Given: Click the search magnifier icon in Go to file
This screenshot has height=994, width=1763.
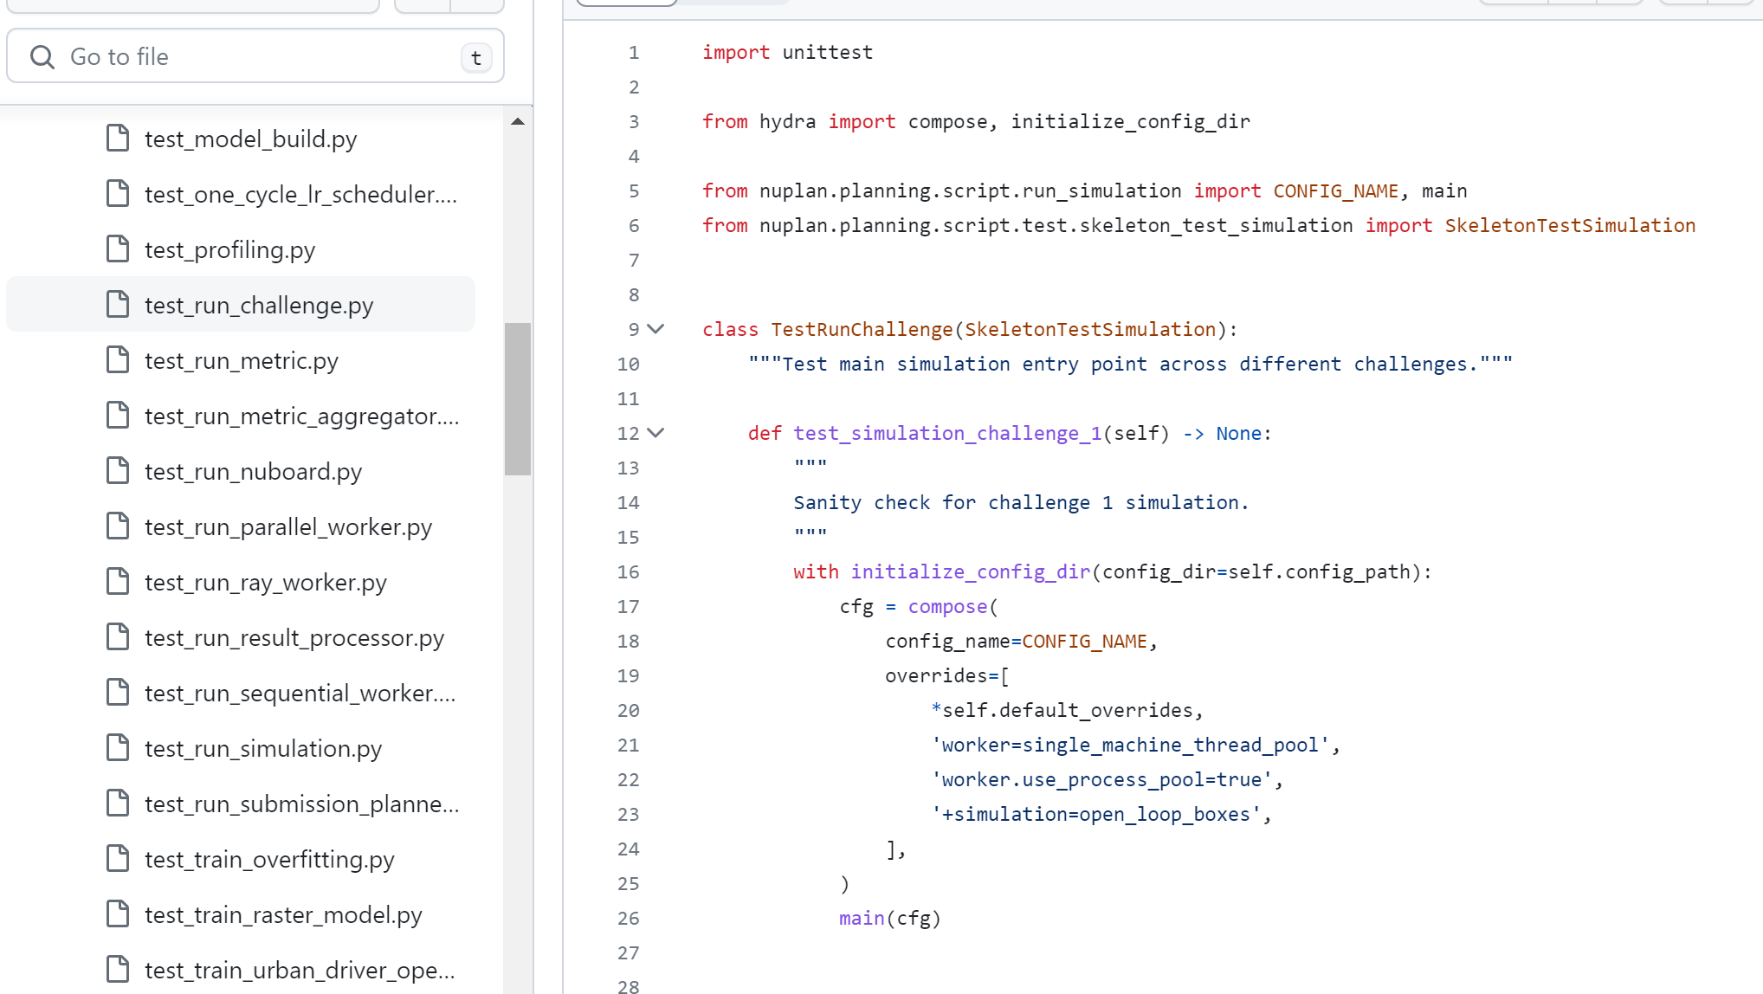Looking at the screenshot, I should [x=42, y=57].
